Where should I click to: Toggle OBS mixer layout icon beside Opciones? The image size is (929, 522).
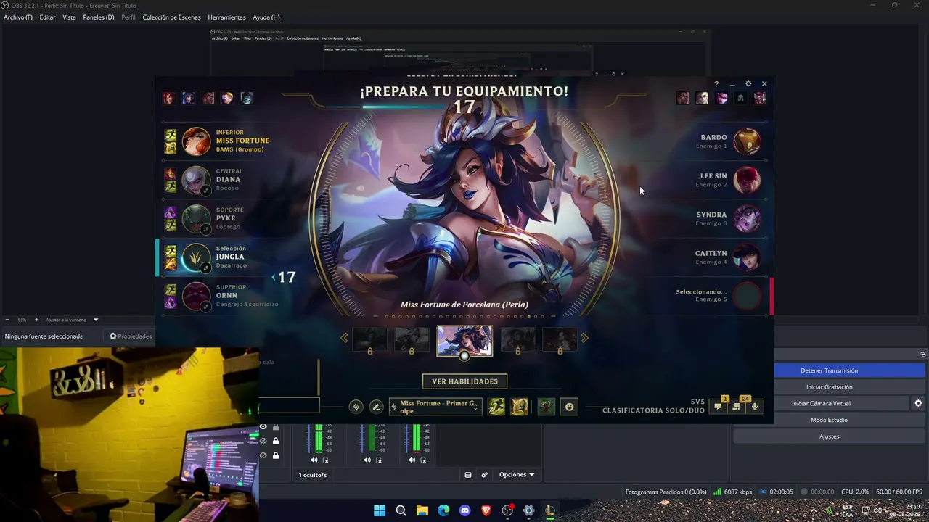(x=468, y=475)
